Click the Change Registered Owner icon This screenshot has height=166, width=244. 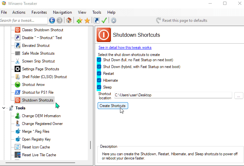pos(18,123)
